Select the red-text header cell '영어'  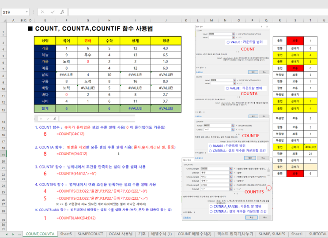tap(88, 41)
